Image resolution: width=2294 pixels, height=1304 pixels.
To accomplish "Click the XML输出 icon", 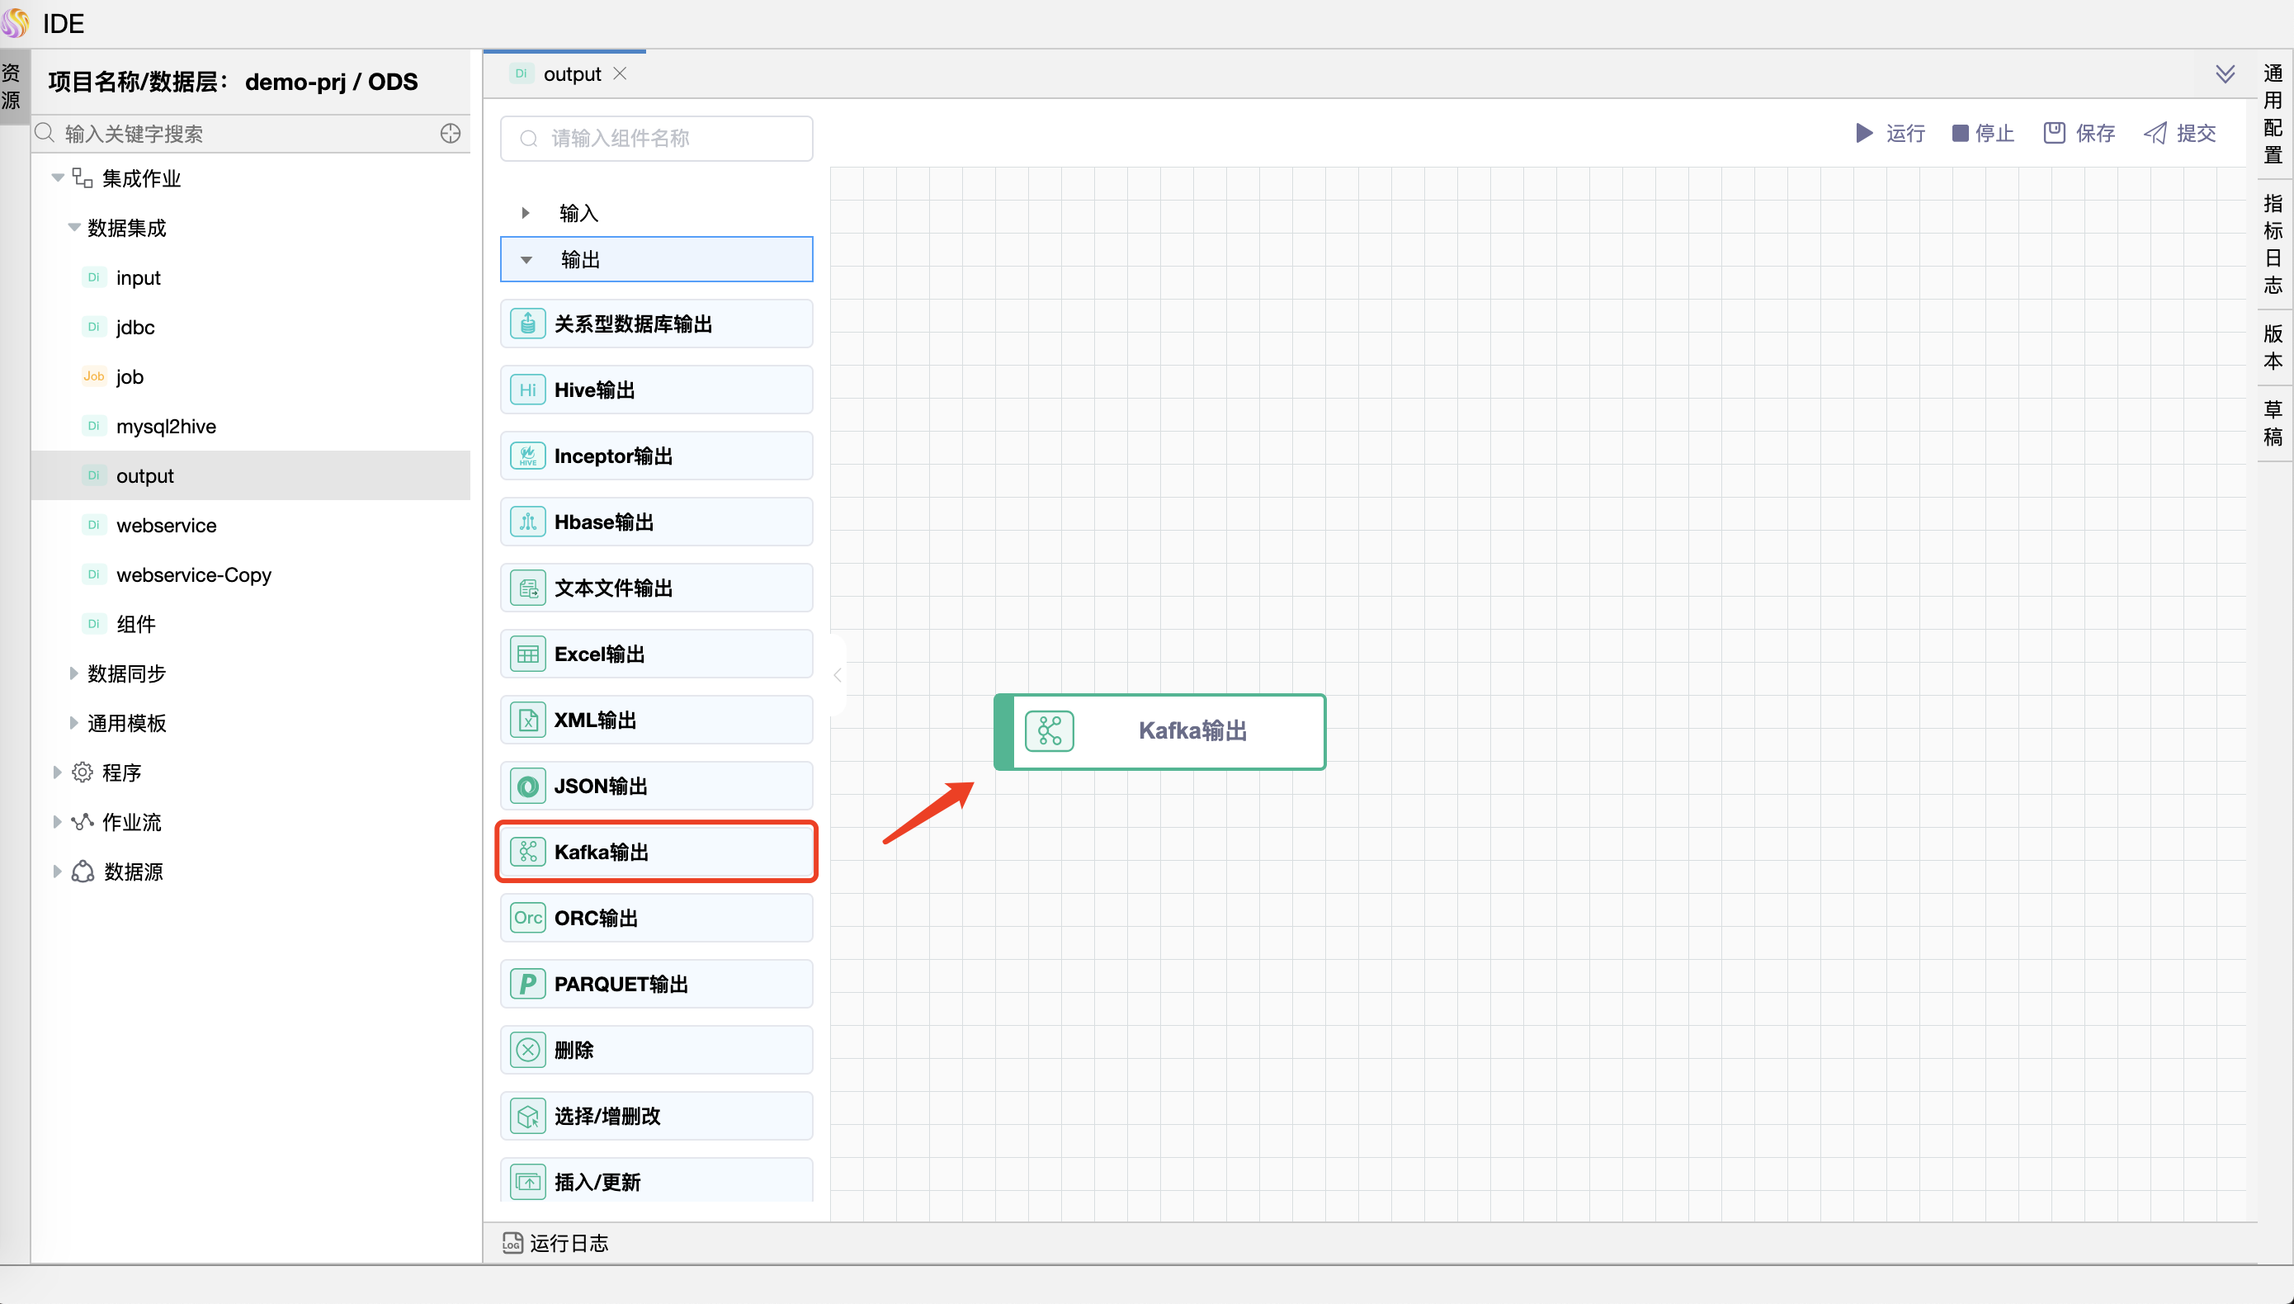I will [x=526, y=720].
